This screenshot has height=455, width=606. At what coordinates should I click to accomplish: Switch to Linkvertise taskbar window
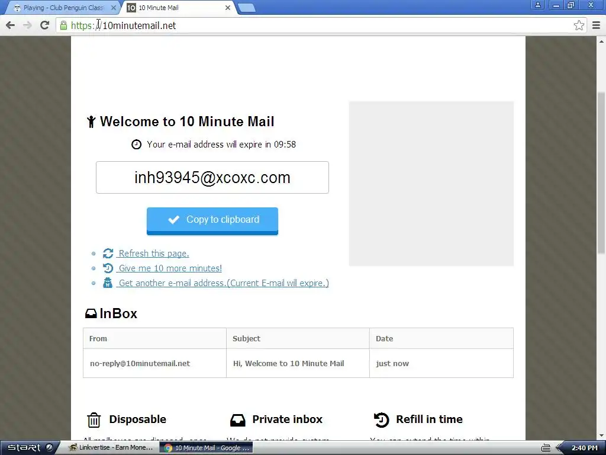[111, 448]
